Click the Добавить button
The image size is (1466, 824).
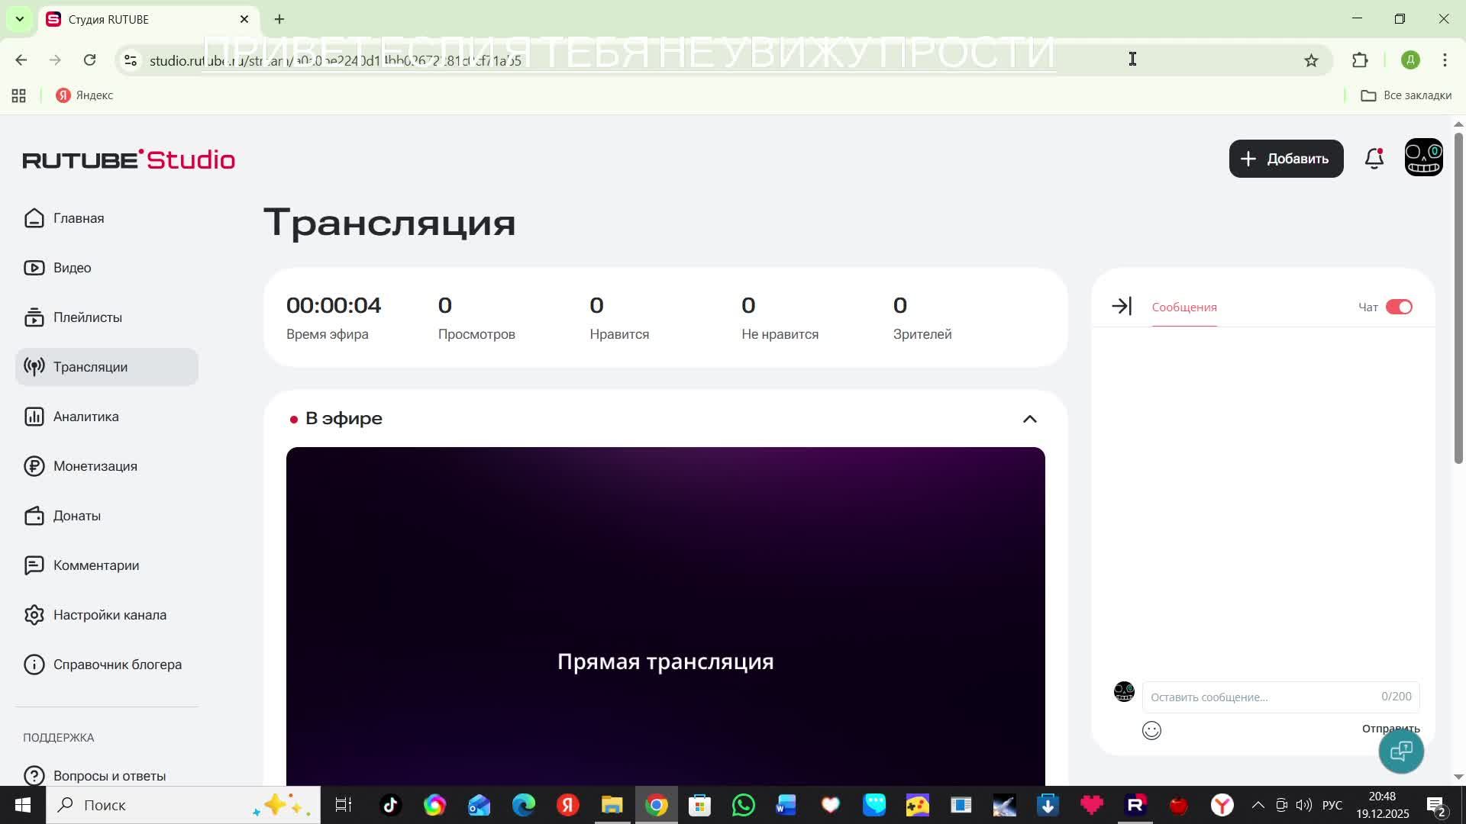pos(1286,159)
